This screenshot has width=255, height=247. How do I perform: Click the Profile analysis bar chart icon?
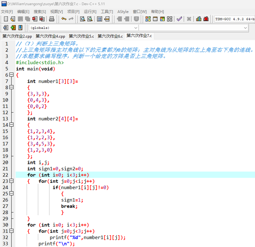(199, 19)
